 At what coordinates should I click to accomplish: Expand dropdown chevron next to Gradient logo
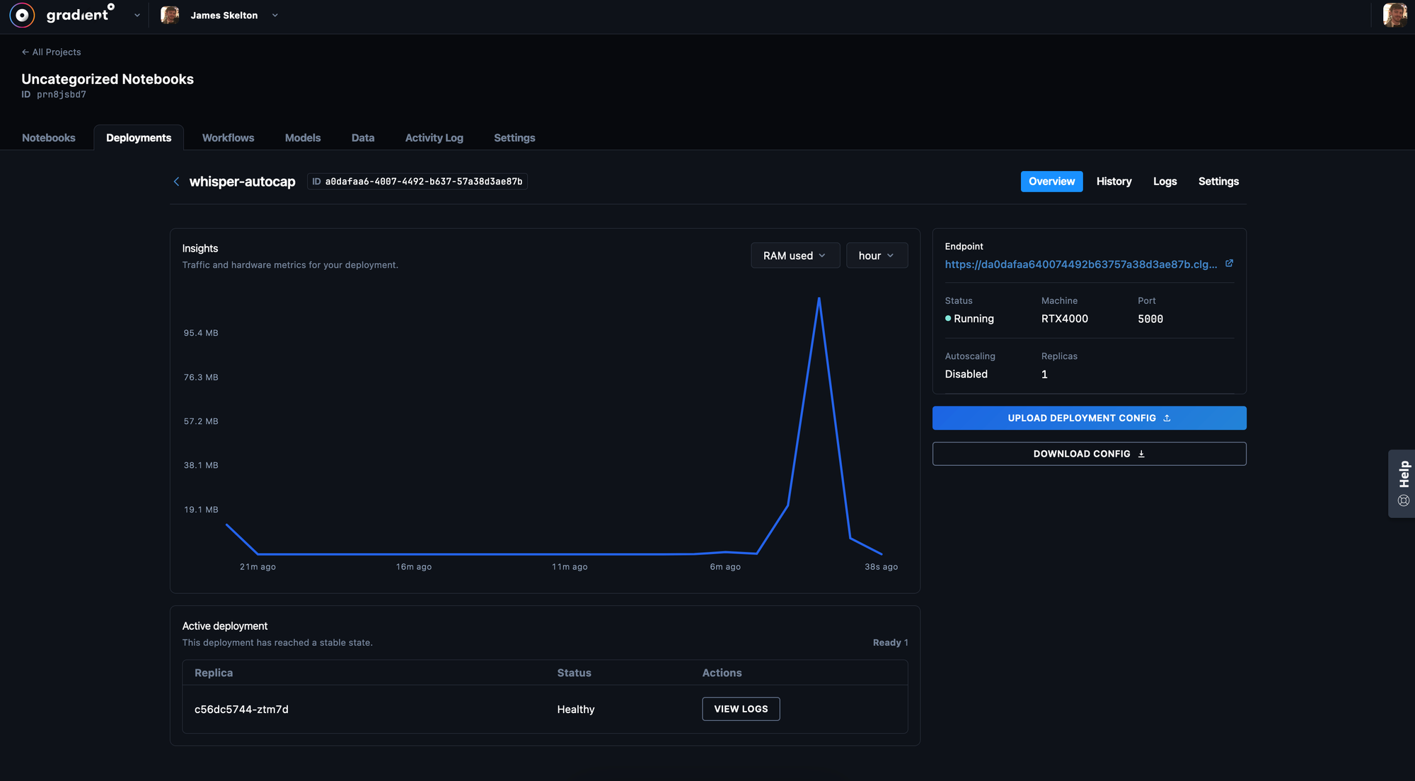(x=137, y=16)
